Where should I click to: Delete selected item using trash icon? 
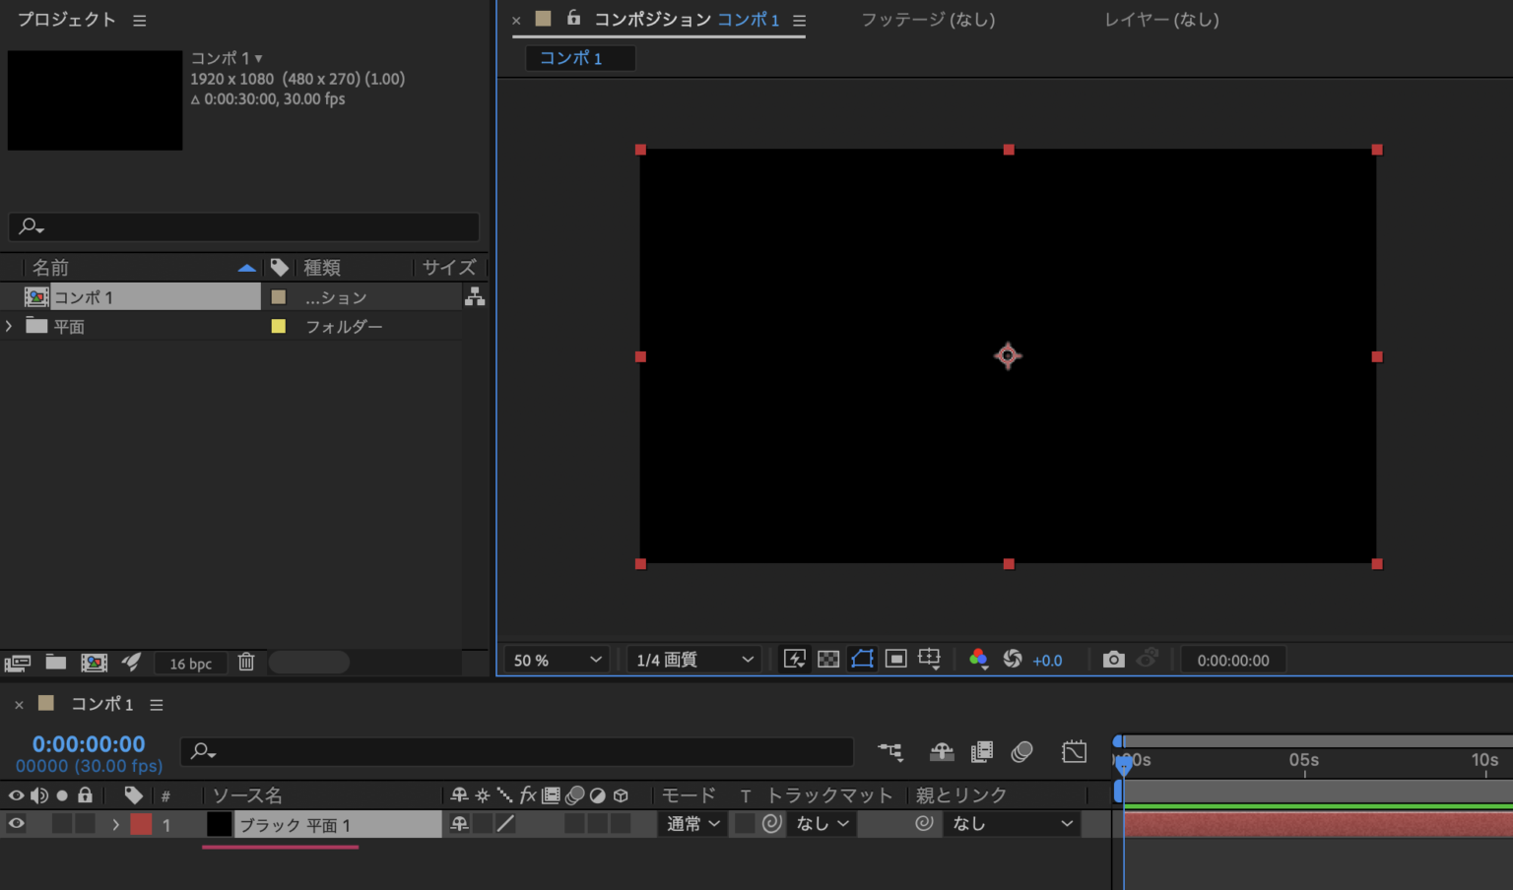[246, 662]
